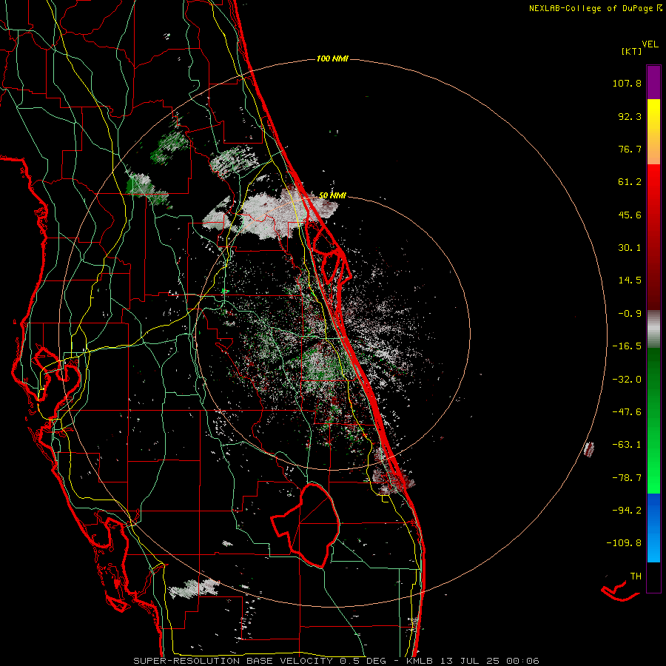
Task: Click the 92.3 velocity scale value
Action: coord(630,116)
